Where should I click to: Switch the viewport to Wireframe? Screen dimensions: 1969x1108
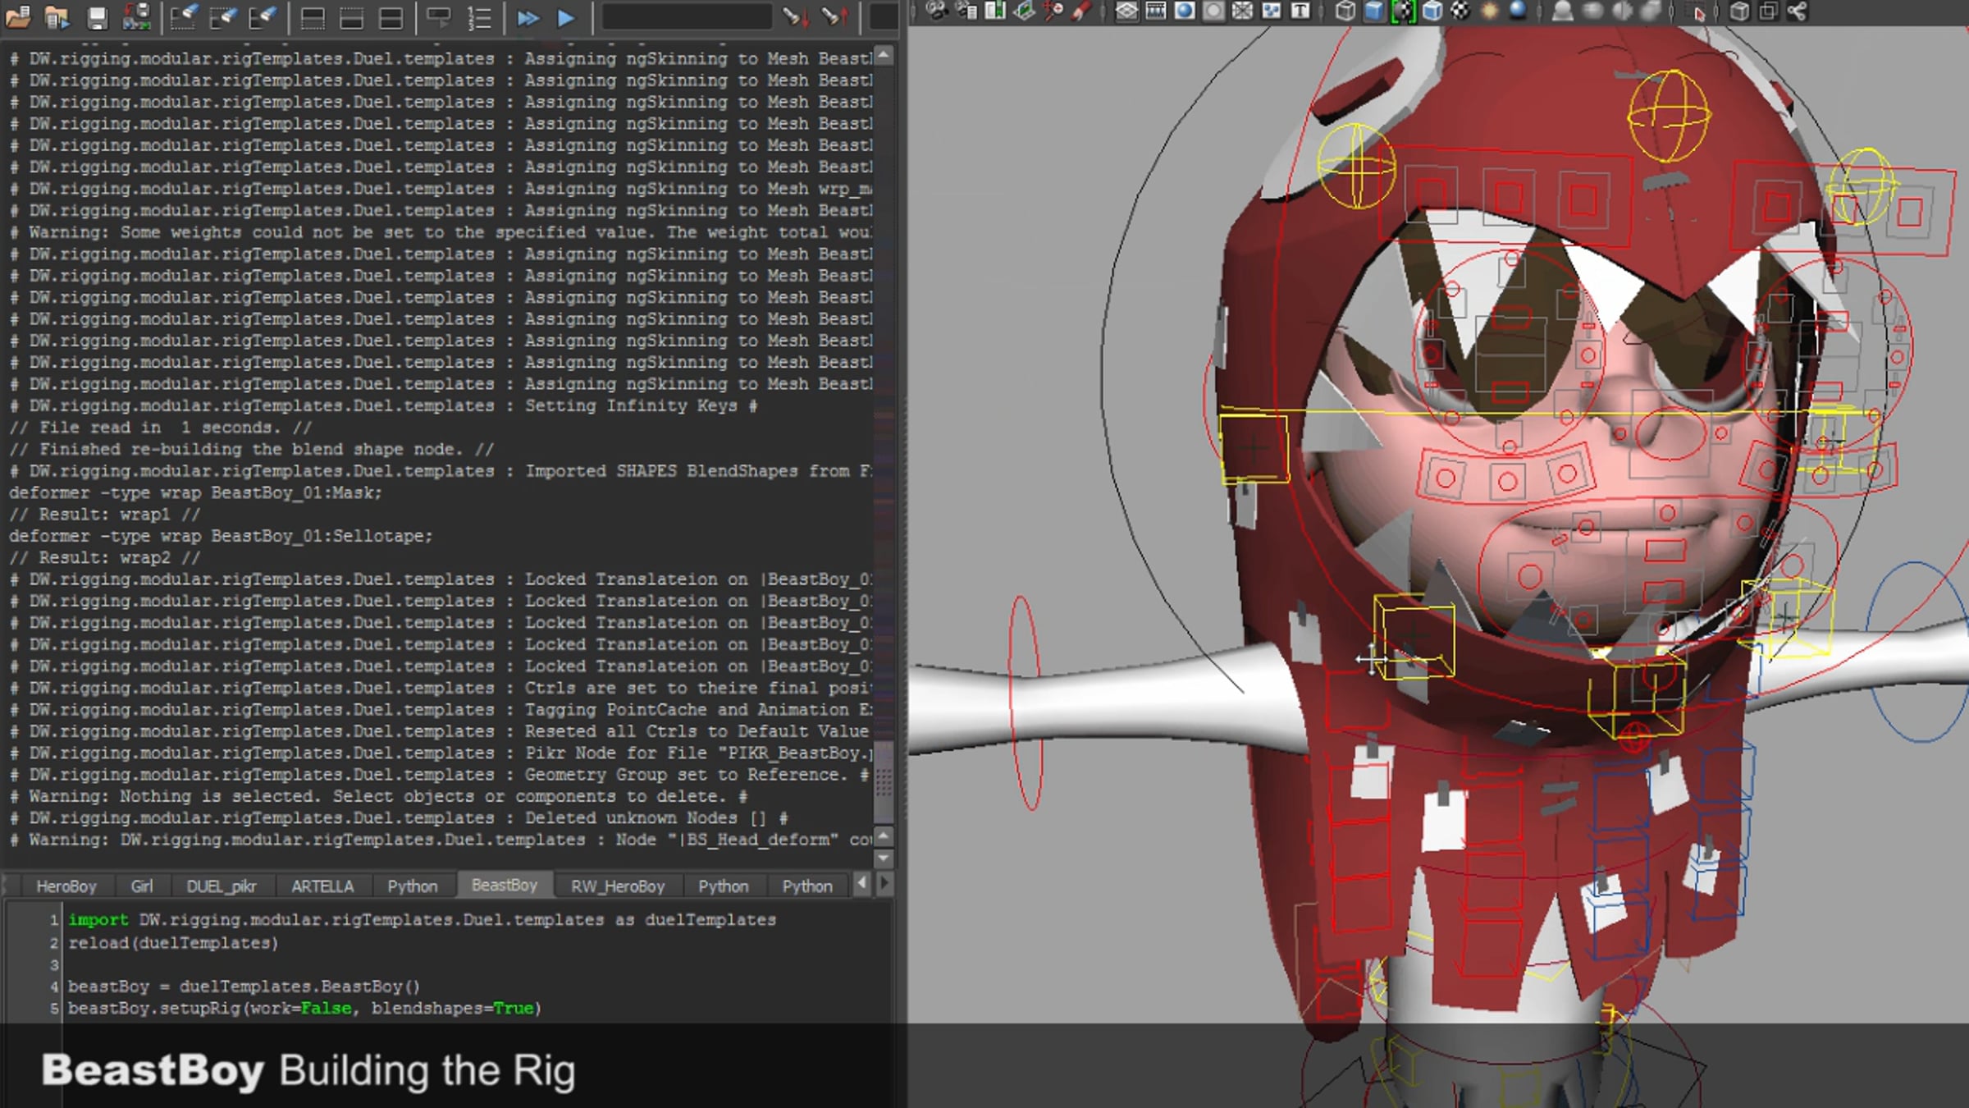[1345, 11]
